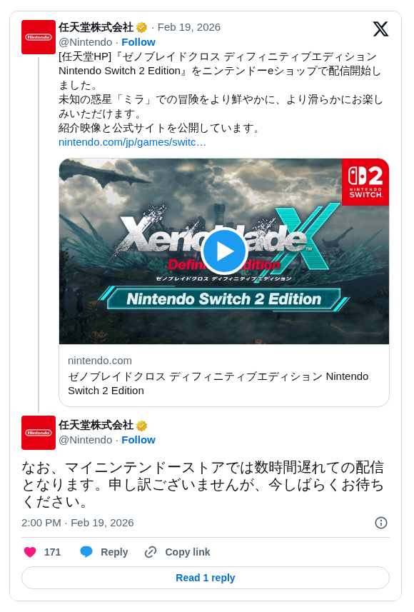Follow Nintendo from the top tweet
This screenshot has height=612, width=414.
pyautogui.click(x=138, y=41)
